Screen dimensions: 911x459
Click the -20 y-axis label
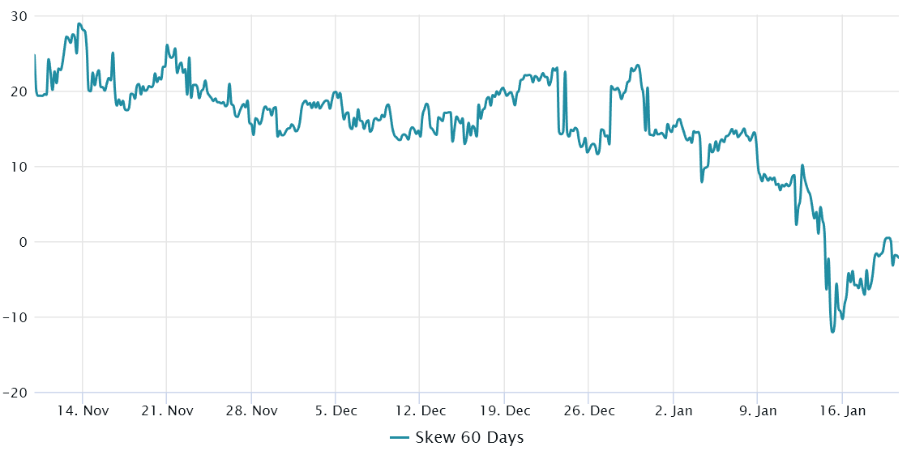15,393
